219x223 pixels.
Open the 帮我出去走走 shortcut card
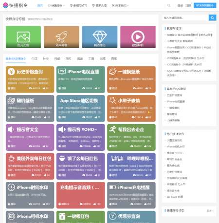(x=131, y=137)
